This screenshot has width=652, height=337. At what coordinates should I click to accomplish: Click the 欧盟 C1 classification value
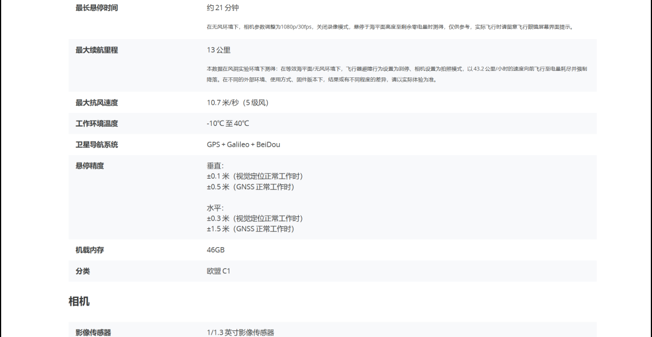(218, 271)
